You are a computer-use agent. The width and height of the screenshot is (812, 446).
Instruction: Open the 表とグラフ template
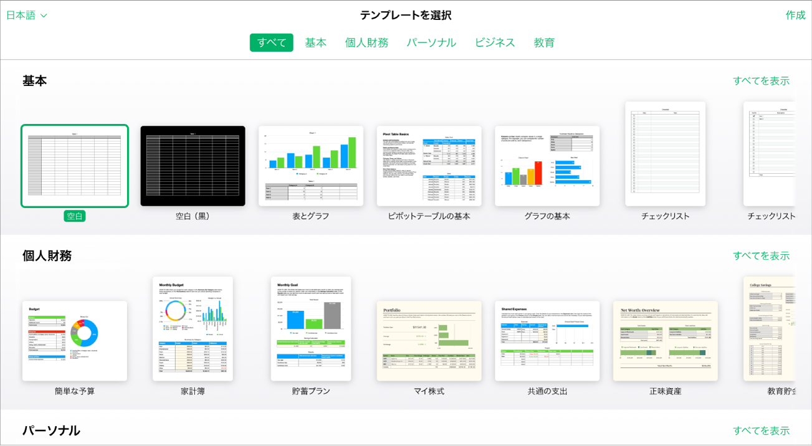(310, 165)
